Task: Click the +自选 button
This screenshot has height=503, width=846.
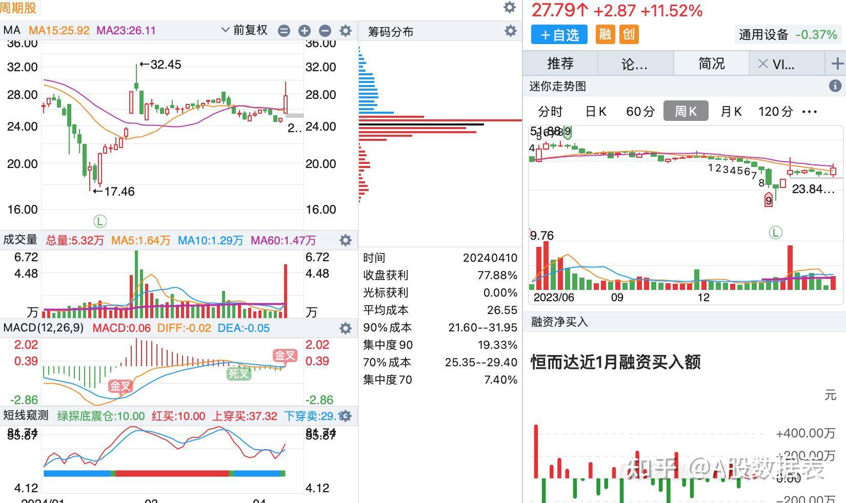Action: pyautogui.click(x=560, y=35)
